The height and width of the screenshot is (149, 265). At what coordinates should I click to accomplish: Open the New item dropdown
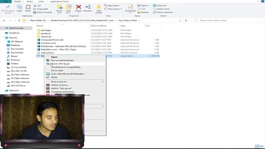point(112,5)
